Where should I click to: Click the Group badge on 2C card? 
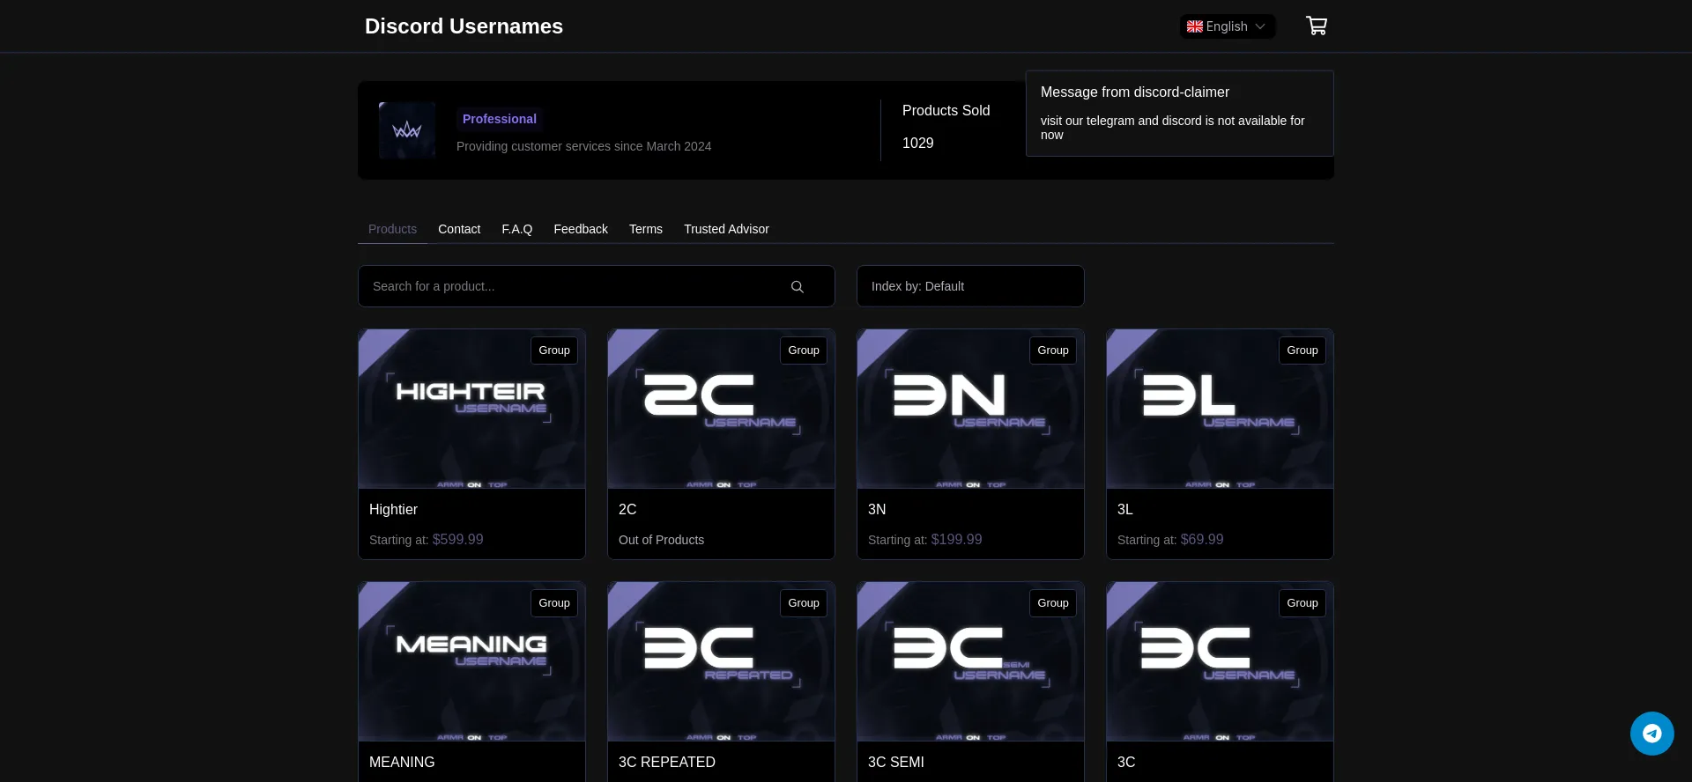coord(804,350)
